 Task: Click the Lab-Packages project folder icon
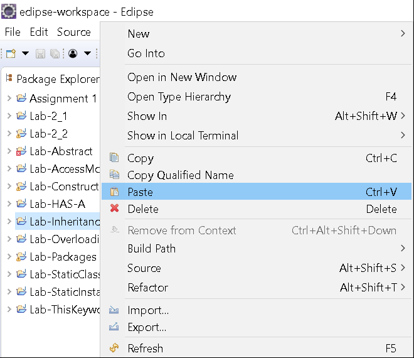pos(21,256)
